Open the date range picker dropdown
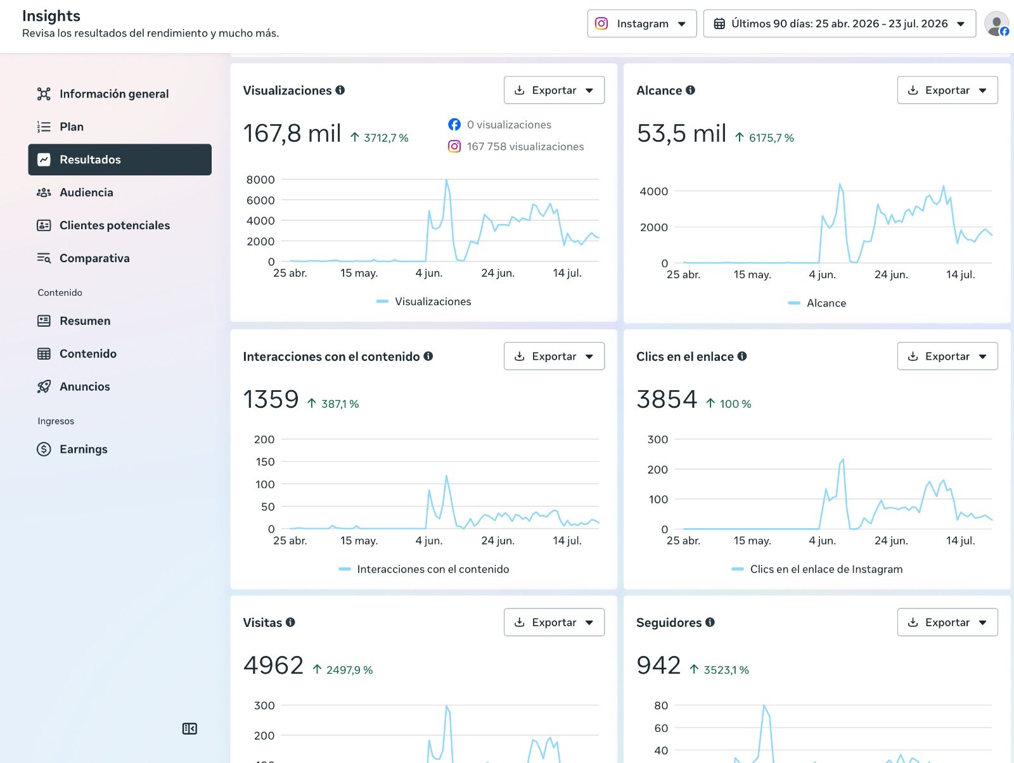Screen dimensions: 1014x763 click(x=840, y=23)
